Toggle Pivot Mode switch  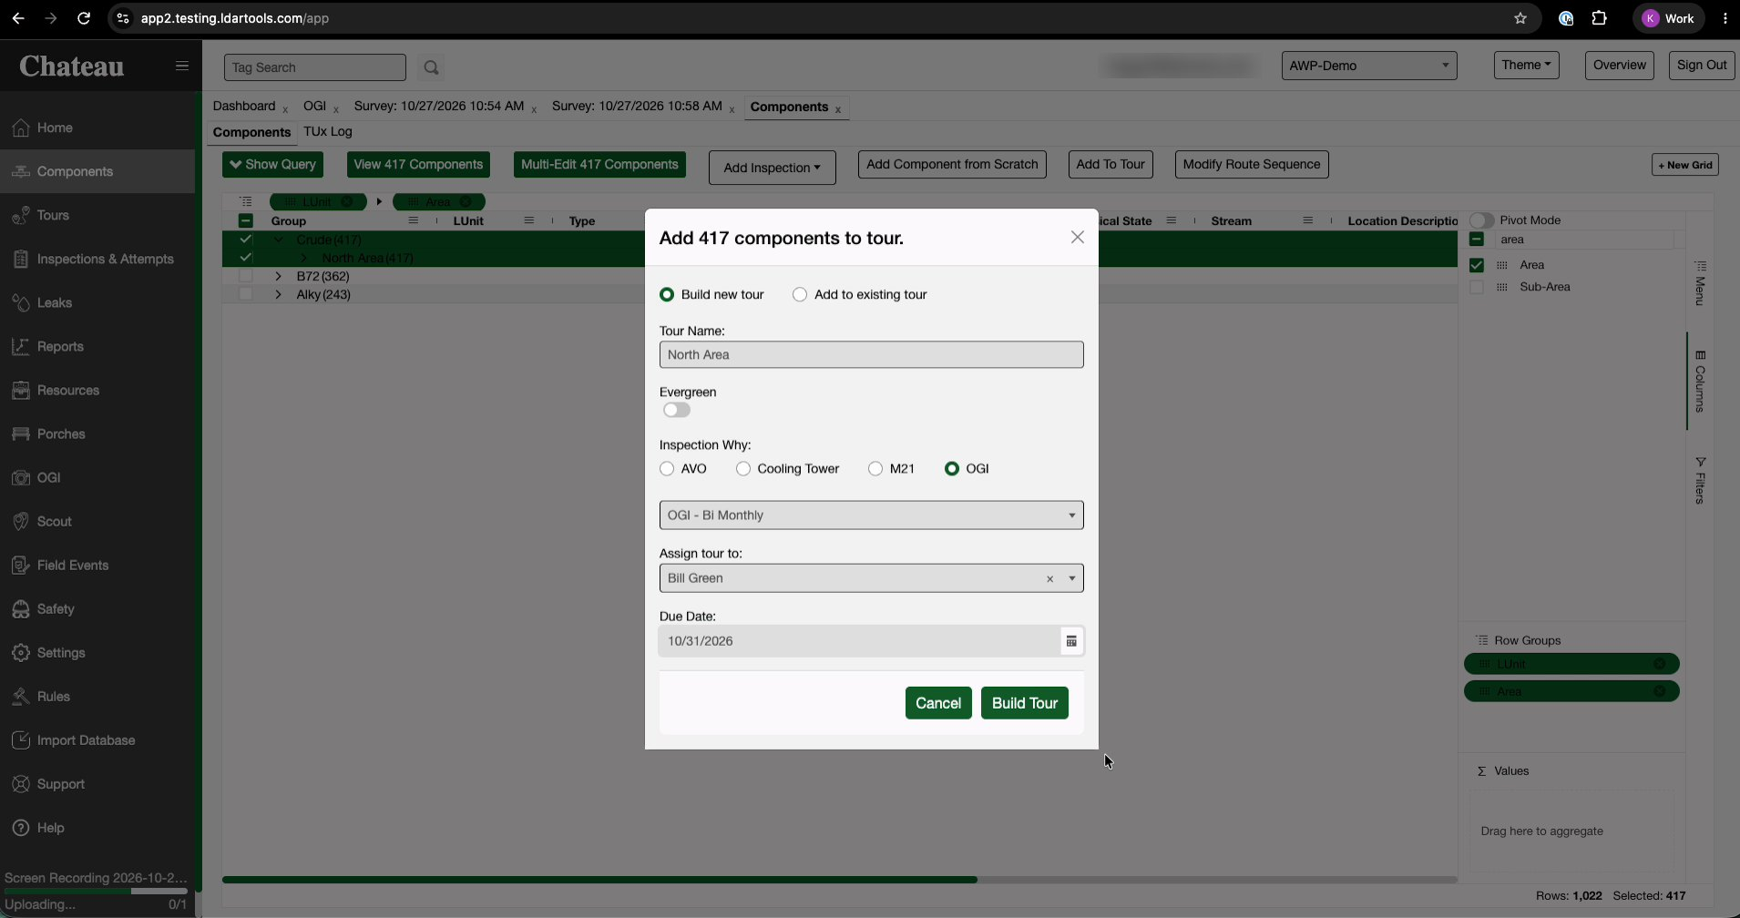pos(1482,220)
